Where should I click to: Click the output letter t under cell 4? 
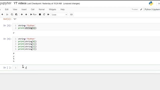pyautogui.click(x=14, y=59)
